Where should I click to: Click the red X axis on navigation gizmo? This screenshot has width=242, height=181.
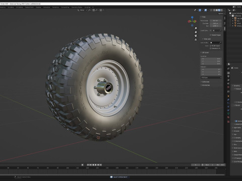pyautogui.click(x=189, y=21)
